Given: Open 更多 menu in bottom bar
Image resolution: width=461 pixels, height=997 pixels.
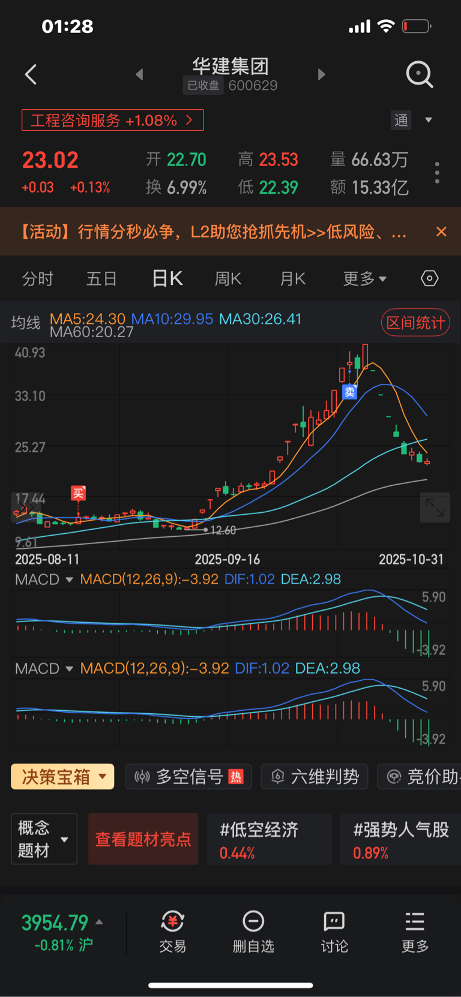Looking at the screenshot, I should click(415, 932).
